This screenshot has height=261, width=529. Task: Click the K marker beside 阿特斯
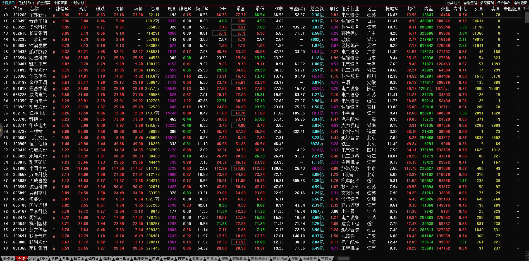(x=54, y=218)
